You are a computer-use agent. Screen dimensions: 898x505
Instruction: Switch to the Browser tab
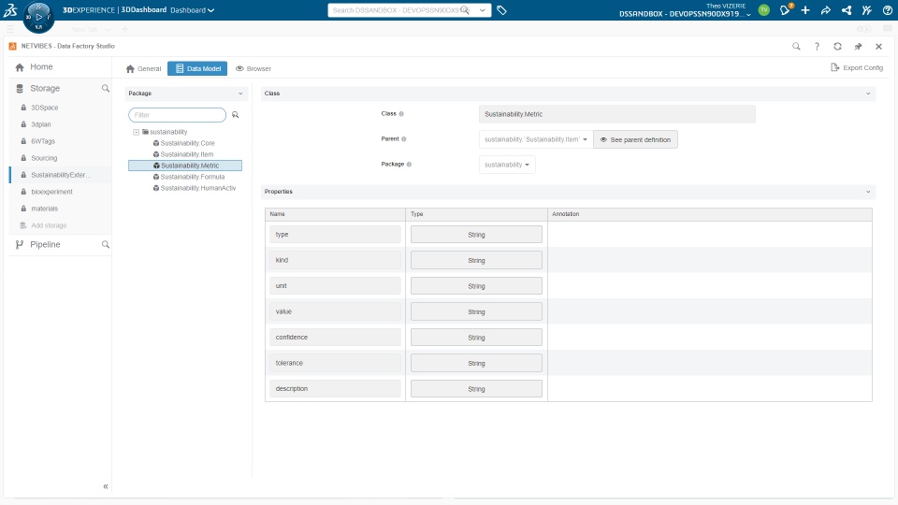tap(253, 68)
